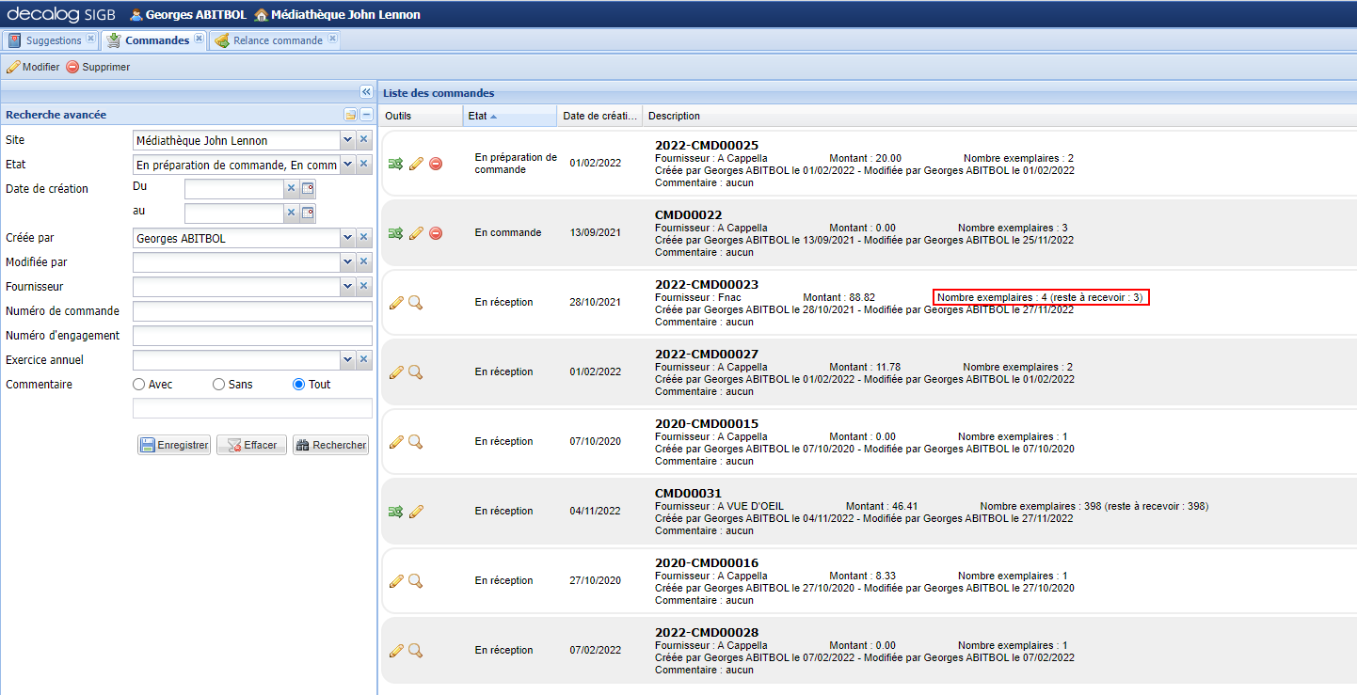
Task: Collapse the search panel with the double-chevron control
Action: coord(365,91)
